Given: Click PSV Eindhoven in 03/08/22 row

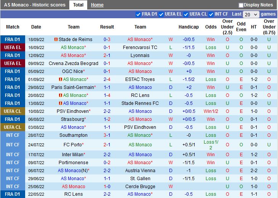Looking at the screenshot, I should coord(140,127).
